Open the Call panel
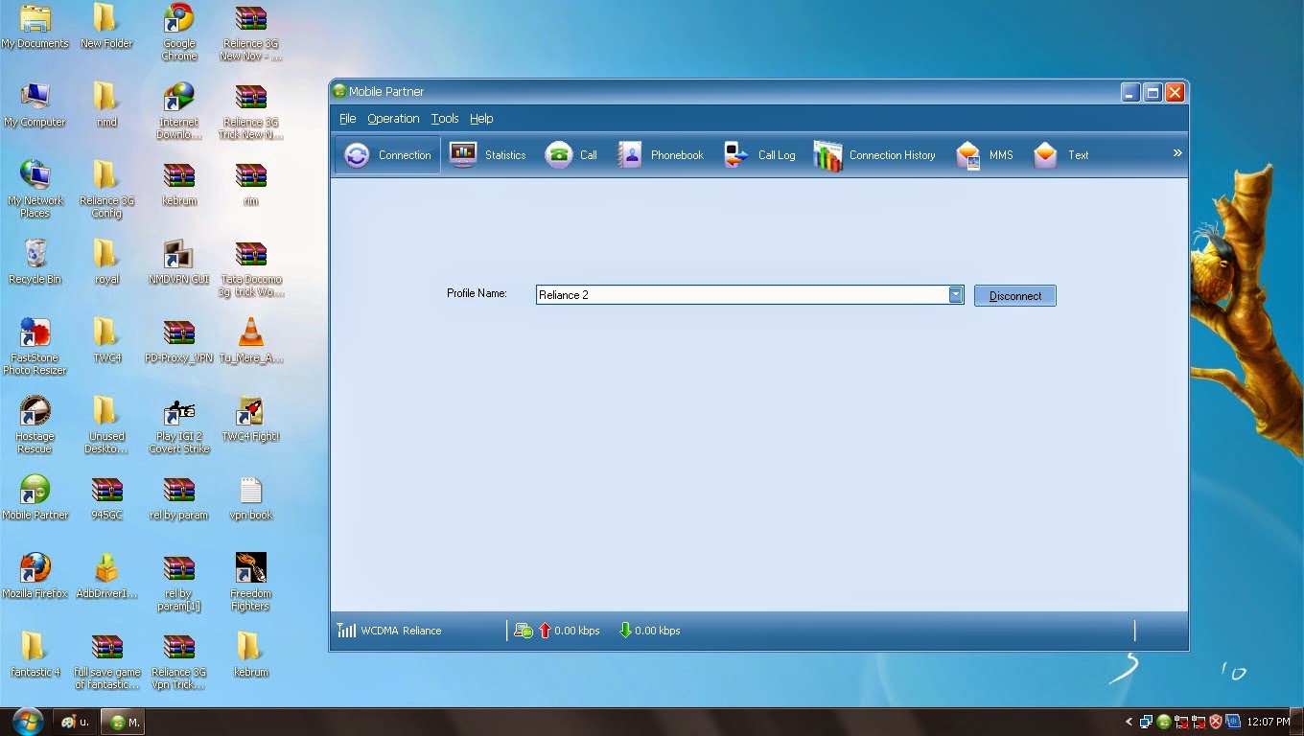This screenshot has width=1304, height=736. [571, 155]
